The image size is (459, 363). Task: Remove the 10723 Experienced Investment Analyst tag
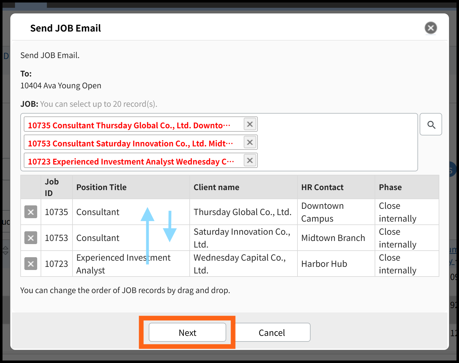(x=250, y=160)
